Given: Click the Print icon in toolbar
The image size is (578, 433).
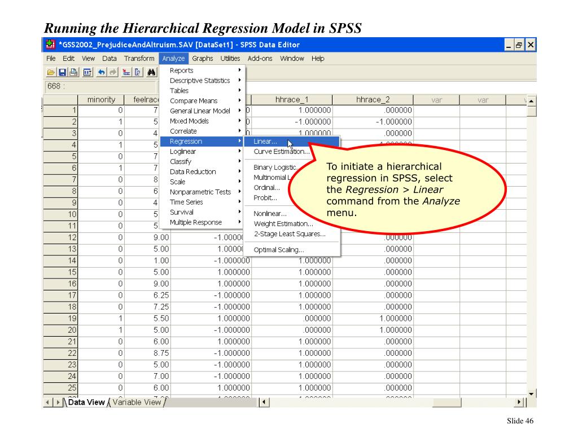Looking at the screenshot, I should coord(73,72).
